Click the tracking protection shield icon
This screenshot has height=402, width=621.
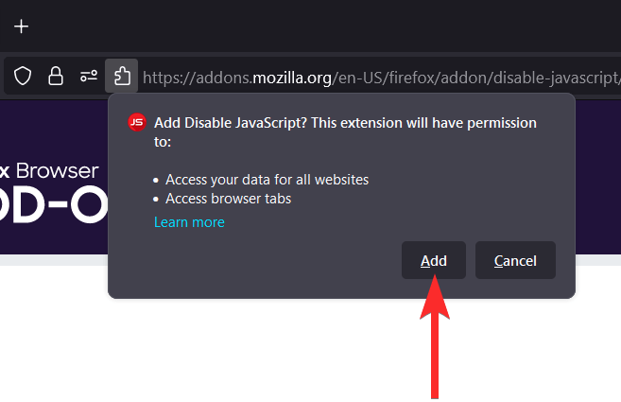[x=23, y=76]
